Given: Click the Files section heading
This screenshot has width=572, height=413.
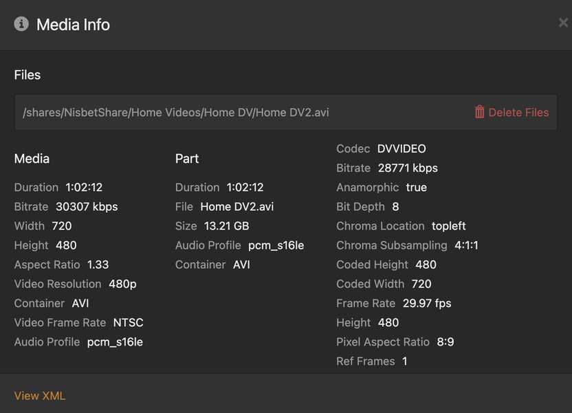Looking at the screenshot, I should pyautogui.click(x=27, y=75).
